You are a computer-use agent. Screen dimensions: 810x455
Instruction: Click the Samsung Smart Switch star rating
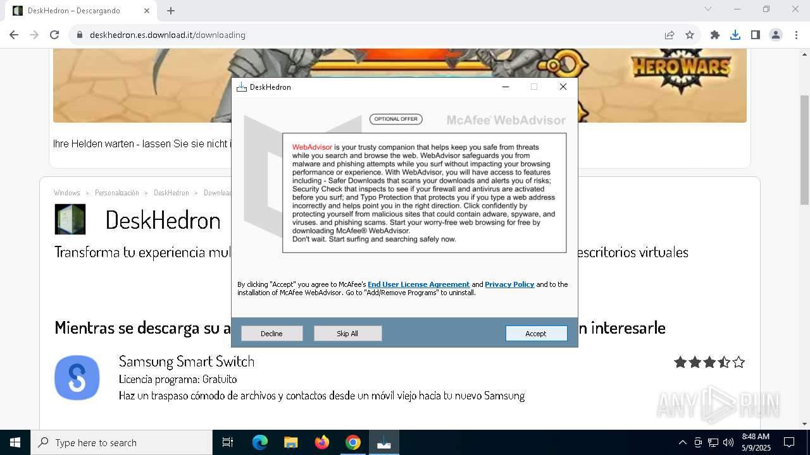pos(709,362)
